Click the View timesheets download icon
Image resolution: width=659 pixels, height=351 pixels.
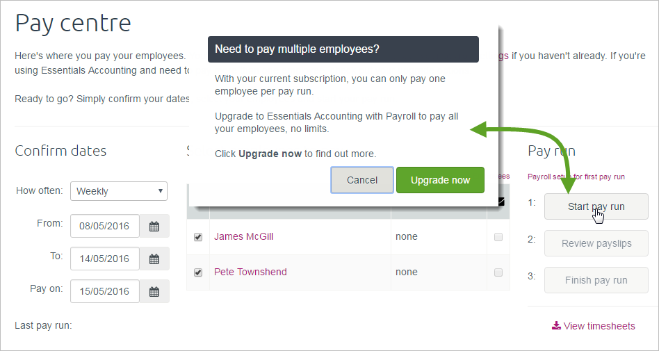[x=556, y=325]
